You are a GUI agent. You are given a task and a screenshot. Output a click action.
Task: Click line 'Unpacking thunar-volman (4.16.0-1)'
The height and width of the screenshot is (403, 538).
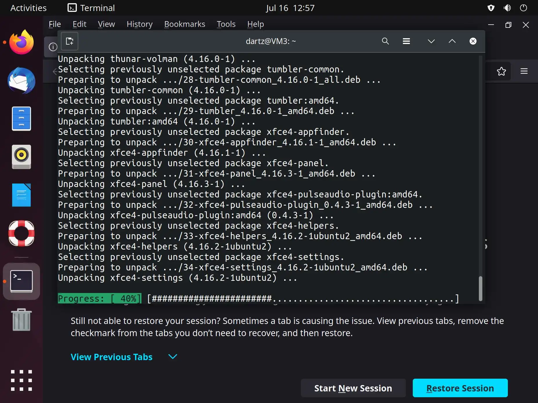click(157, 59)
